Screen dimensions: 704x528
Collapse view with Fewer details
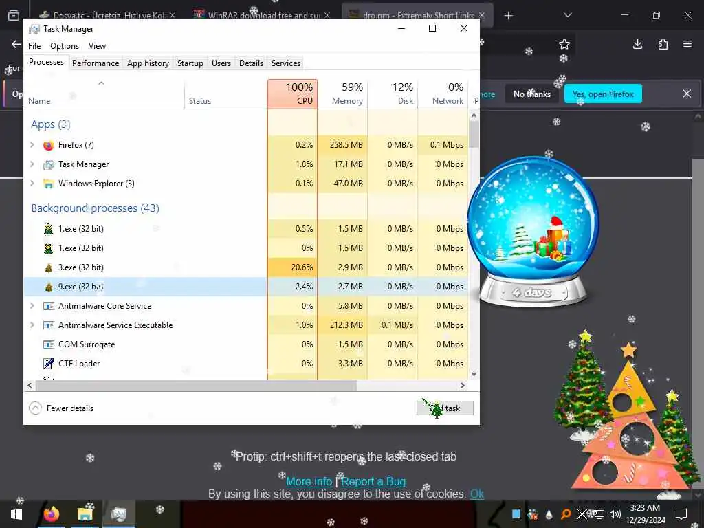(61, 408)
